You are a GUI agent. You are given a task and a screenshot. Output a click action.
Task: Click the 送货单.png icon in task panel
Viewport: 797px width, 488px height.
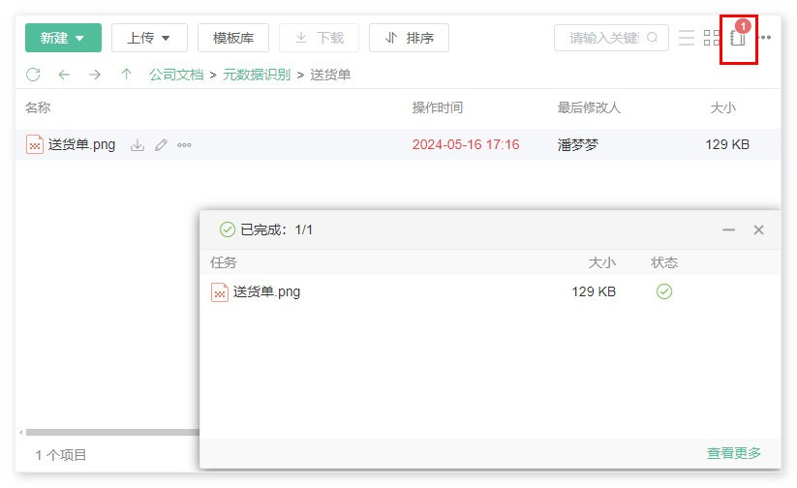pyautogui.click(x=220, y=292)
